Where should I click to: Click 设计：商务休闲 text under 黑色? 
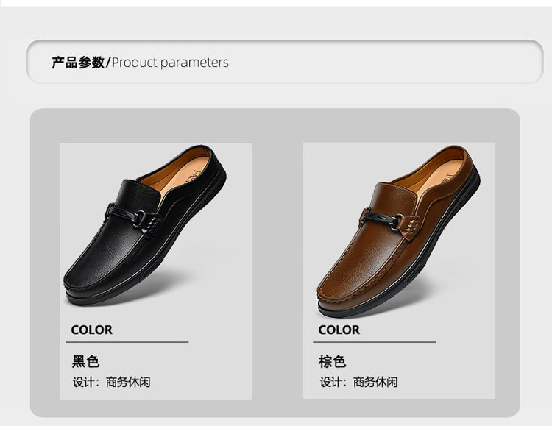coord(111,382)
